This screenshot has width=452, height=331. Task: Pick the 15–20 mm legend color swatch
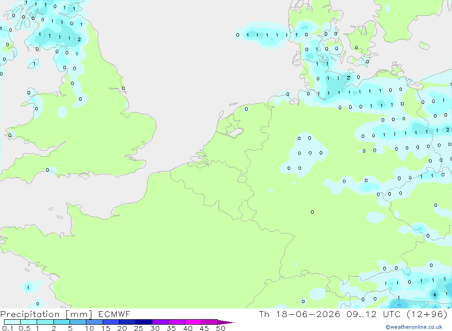tap(111, 322)
